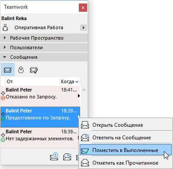The height and width of the screenshot is (169, 173).
Task: Show the inbox messages tab icon
Action: [8, 70]
